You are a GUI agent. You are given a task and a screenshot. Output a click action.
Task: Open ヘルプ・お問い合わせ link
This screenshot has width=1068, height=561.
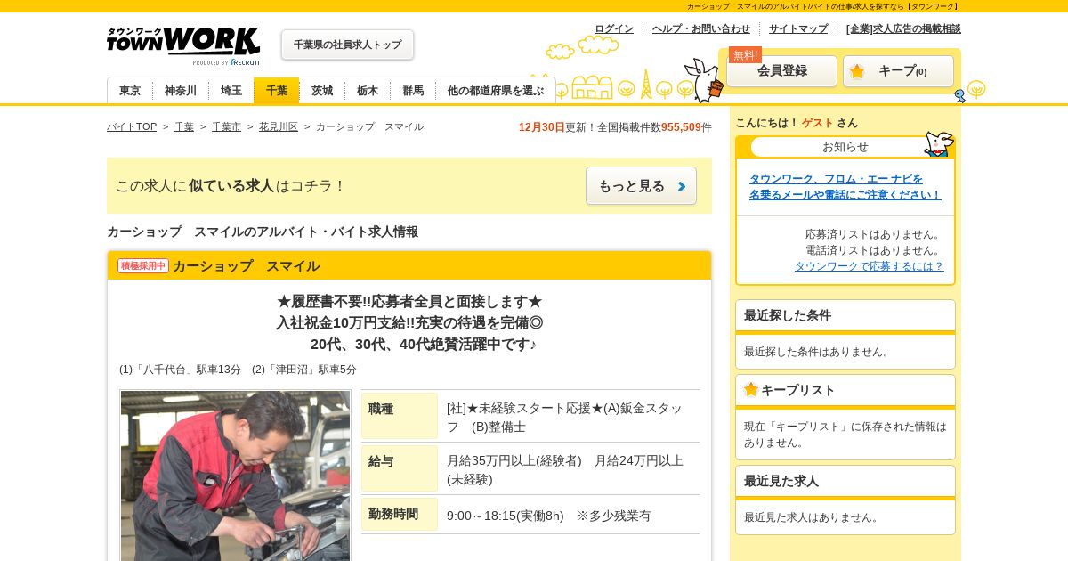tap(701, 28)
